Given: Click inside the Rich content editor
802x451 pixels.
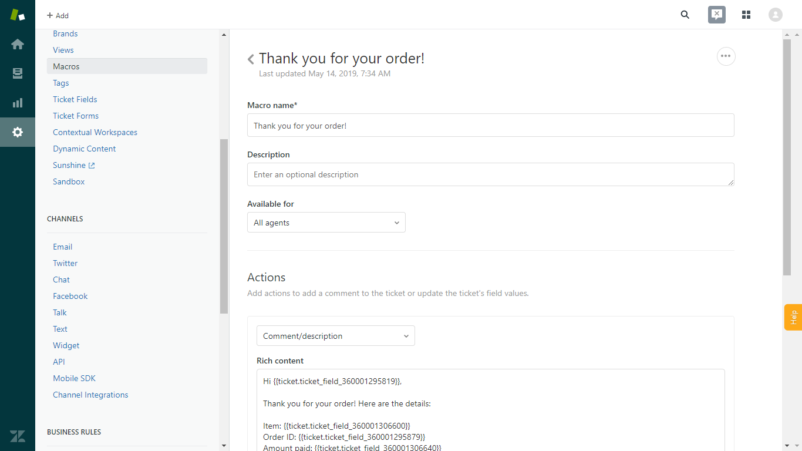Looking at the screenshot, I should (491, 410).
